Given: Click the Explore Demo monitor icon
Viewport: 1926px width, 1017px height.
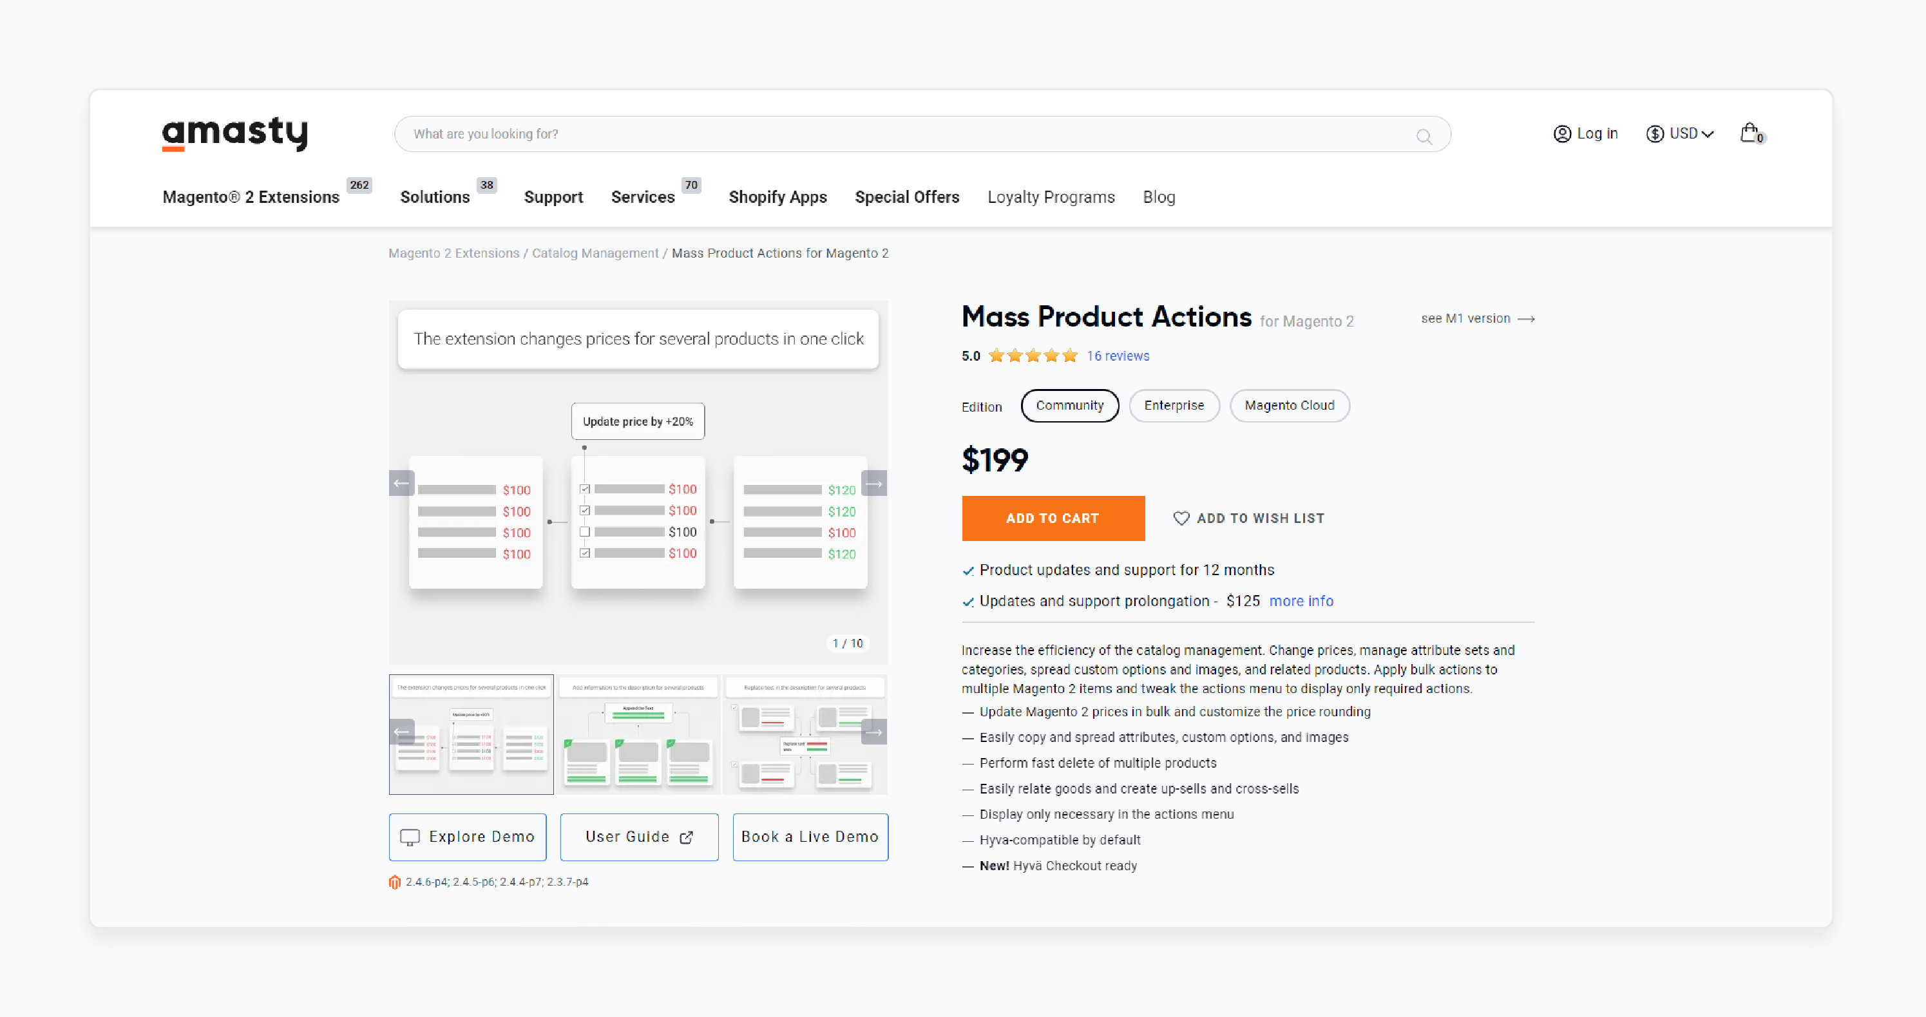Looking at the screenshot, I should [x=410, y=837].
